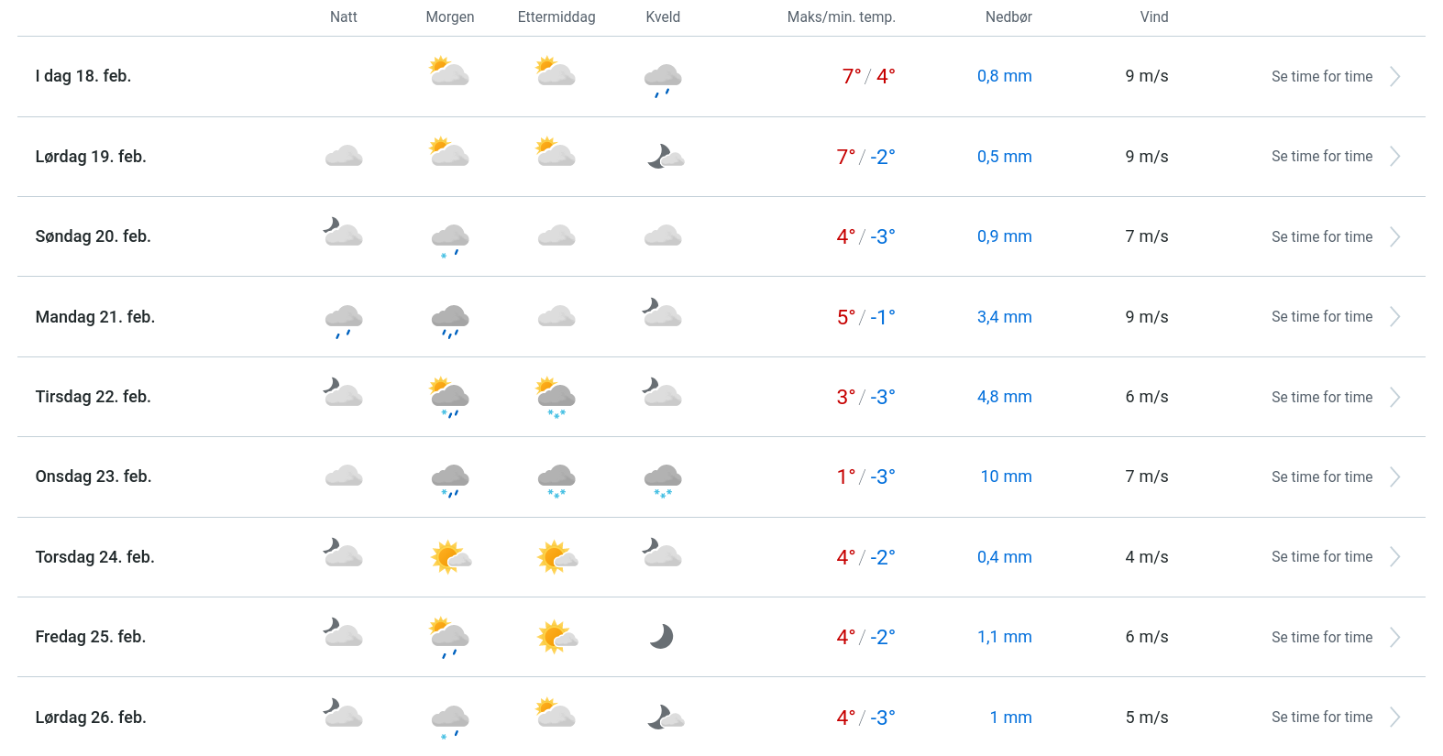Click Torsdag 24 Feb morning sunny icon

pyautogui.click(x=450, y=556)
